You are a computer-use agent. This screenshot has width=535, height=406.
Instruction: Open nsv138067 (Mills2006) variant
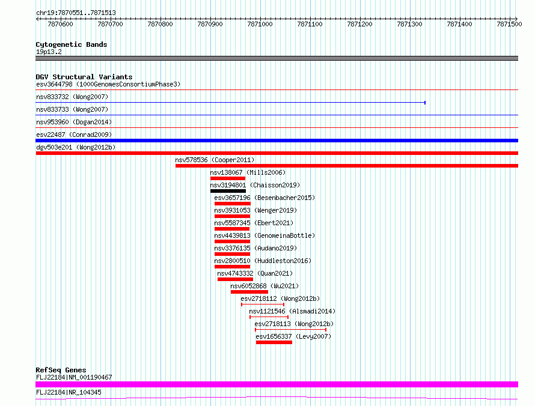(x=248, y=172)
